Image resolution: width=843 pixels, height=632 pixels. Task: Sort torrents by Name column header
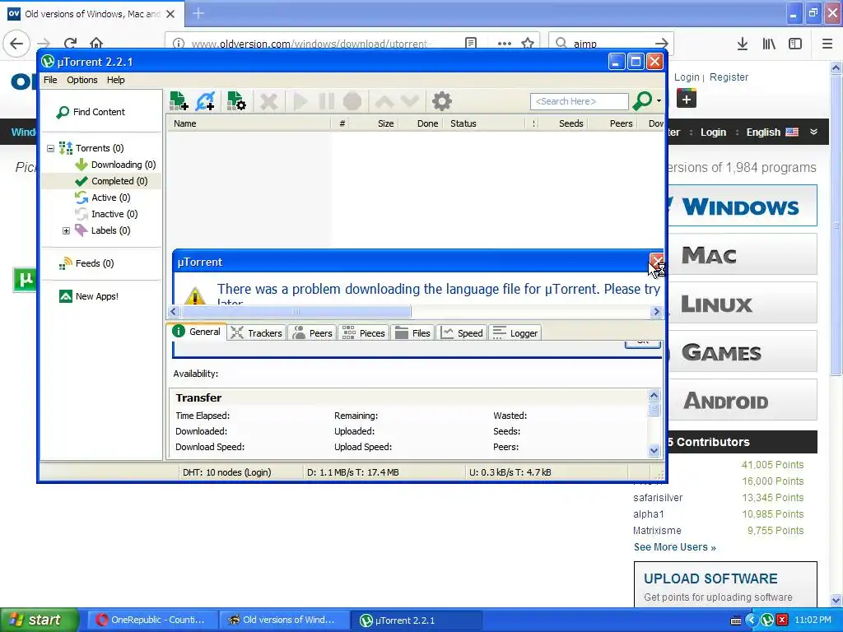pyautogui.click(x=249, y=123)
